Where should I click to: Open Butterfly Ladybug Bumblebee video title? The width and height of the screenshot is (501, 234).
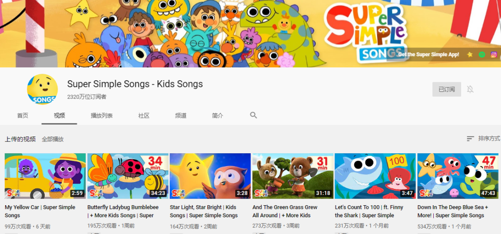[x=122, y=211]
